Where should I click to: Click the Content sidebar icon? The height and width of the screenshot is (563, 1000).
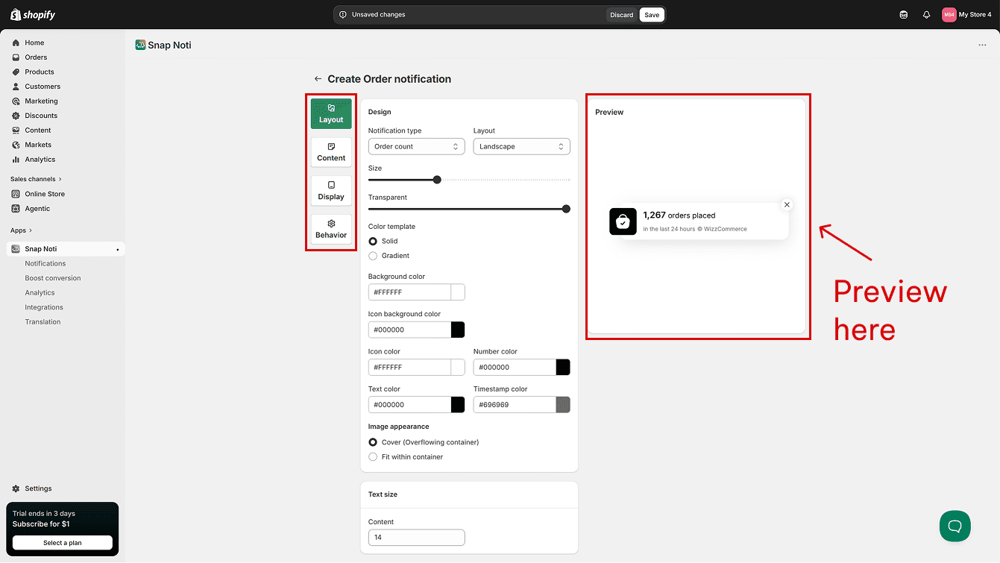[16, 130]
